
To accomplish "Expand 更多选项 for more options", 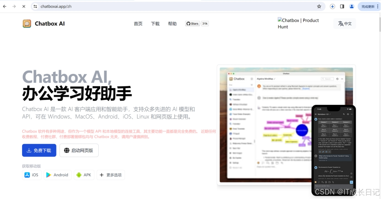I will pos(111,175).
